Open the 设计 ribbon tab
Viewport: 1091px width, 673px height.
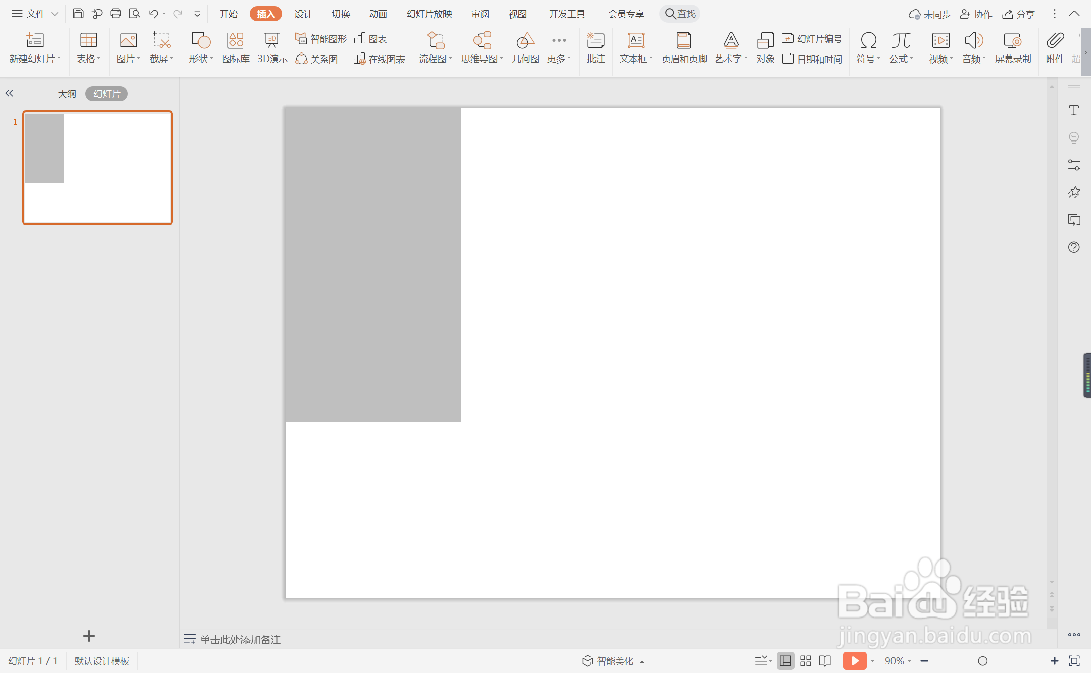303,14
